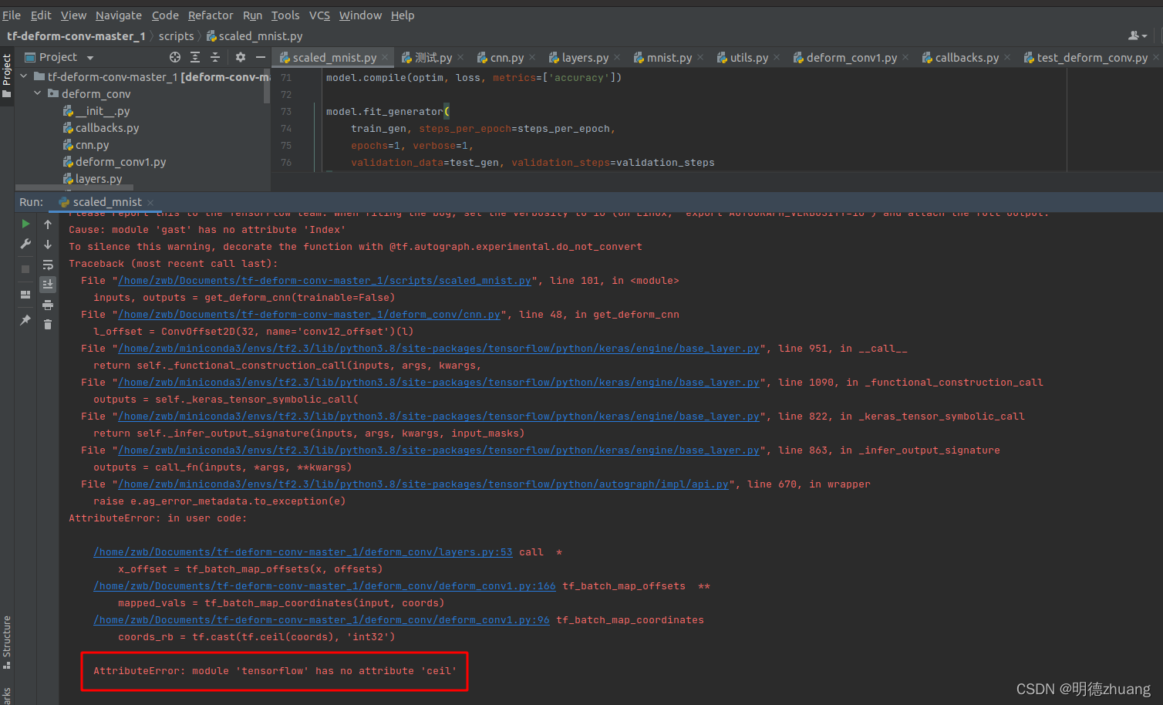Image resolution: width=1163 pixels, height=705 pixels.
Task: Close the layers.py editor tab
Action: tap(617, 58)
